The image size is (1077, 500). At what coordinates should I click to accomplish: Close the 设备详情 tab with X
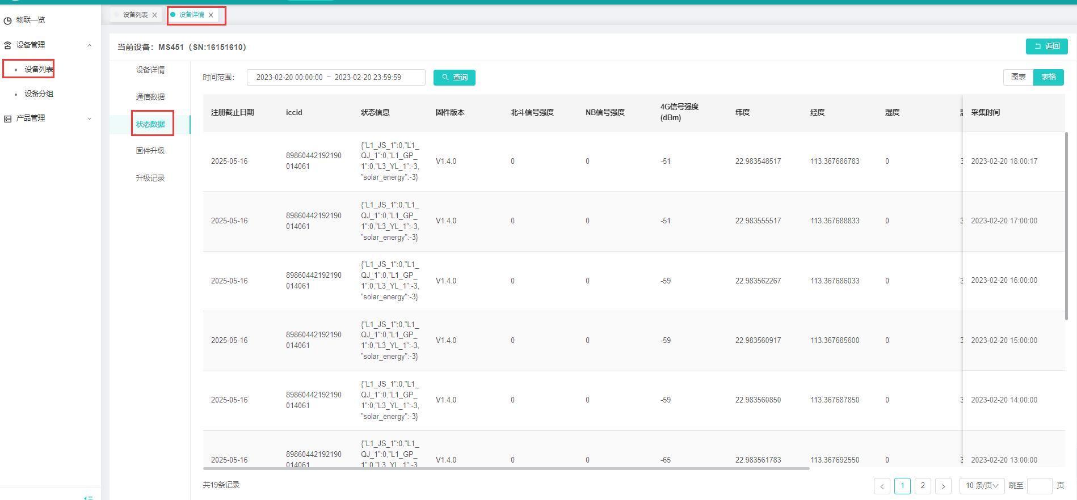(x=211, y=15)
